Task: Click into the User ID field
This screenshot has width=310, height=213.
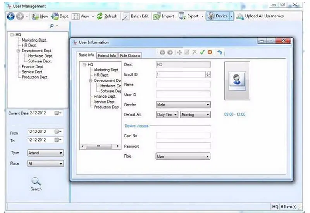Action: pyautogui.click(x=183, y=94)
